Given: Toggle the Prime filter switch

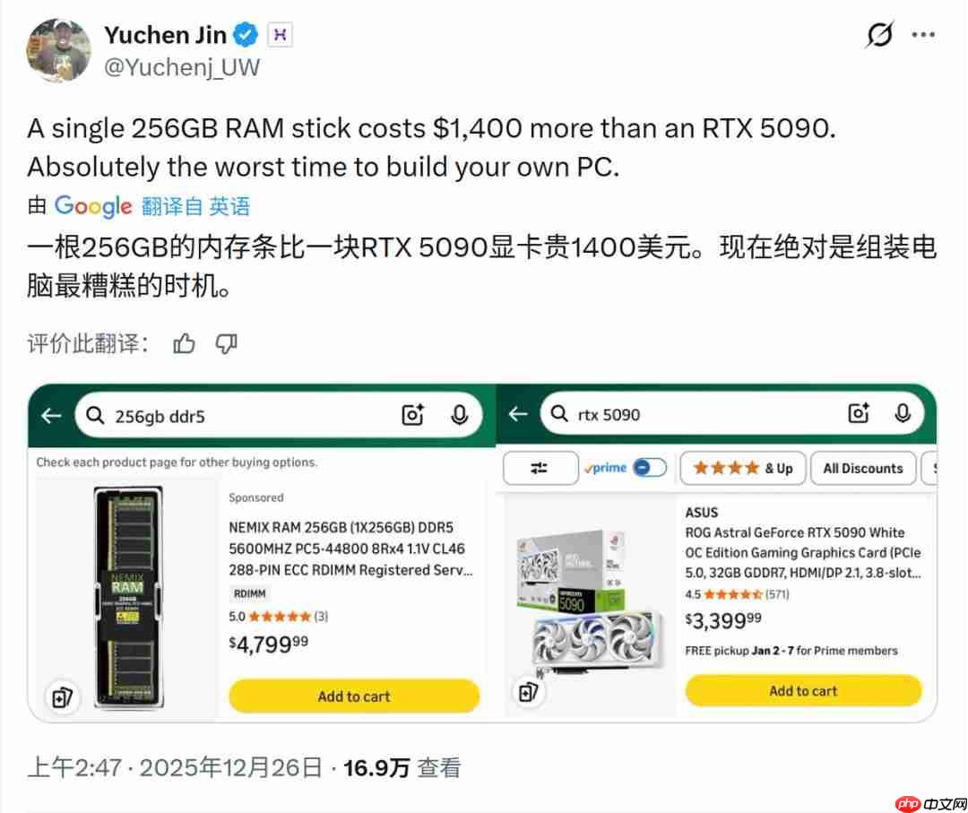Looking at the screenshot, I should tap(650, 468).
